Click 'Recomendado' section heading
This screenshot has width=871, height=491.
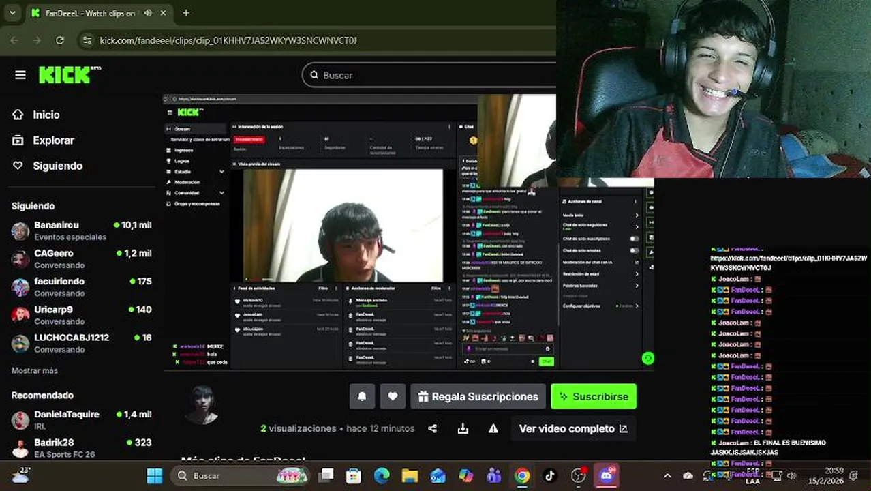(42, 395)
